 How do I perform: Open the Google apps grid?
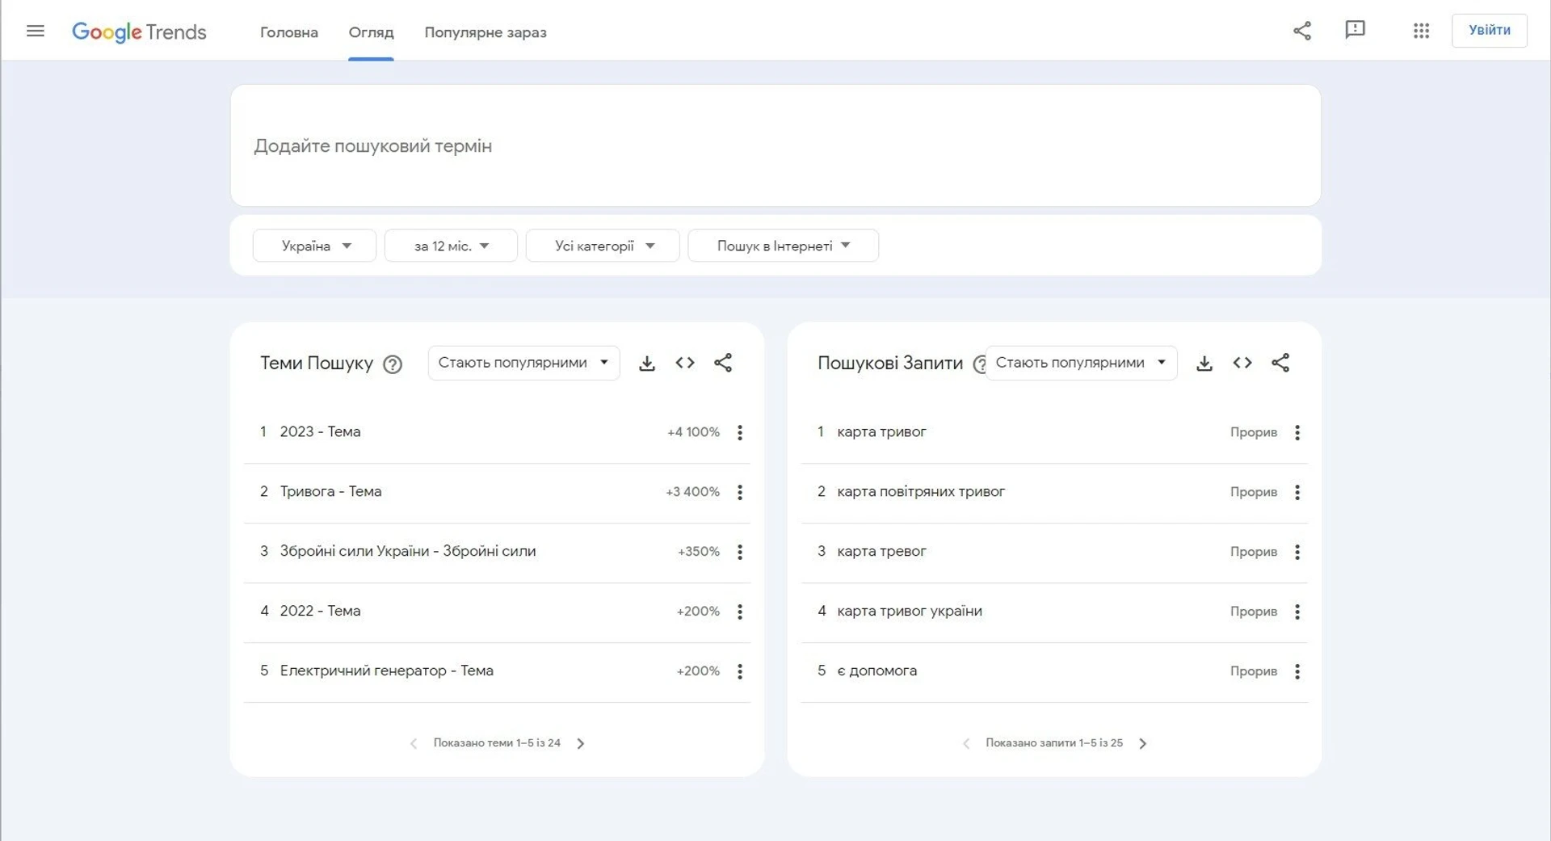1421,31
